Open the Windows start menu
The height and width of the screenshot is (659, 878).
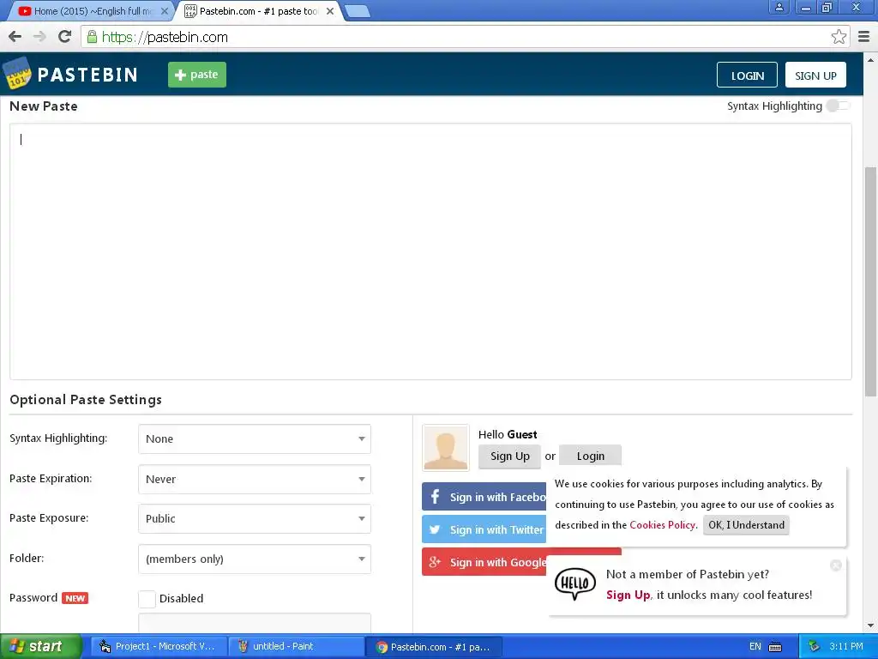40,647
